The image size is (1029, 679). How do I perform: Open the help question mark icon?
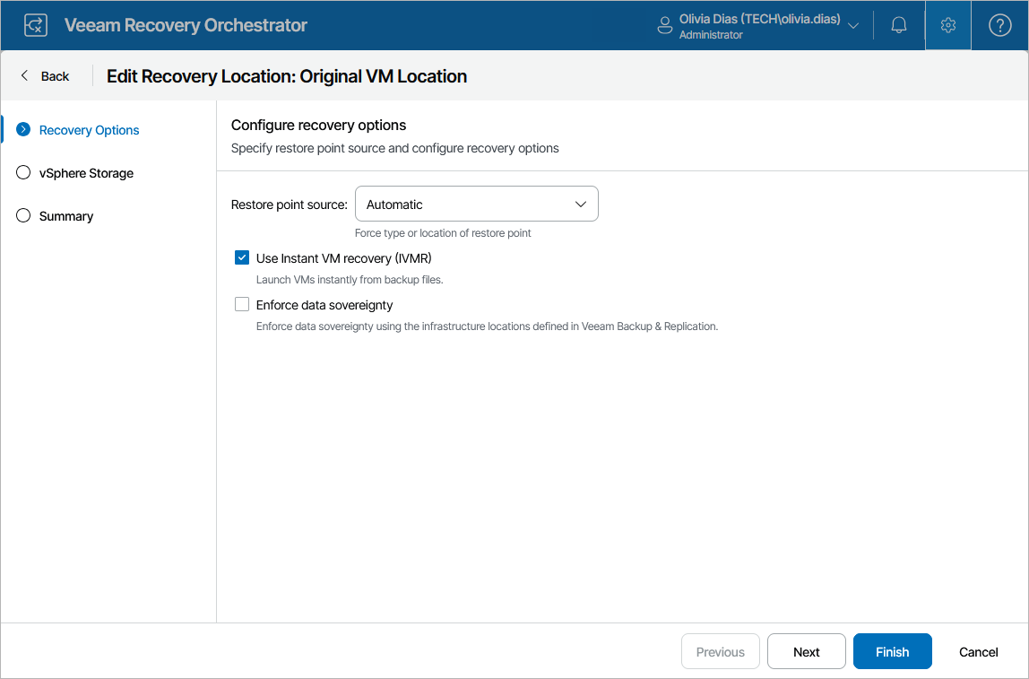pos(999,25)
